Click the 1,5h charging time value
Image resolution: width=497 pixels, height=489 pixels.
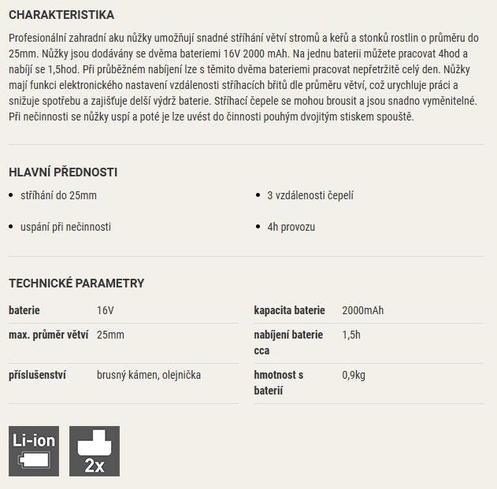click(x=351, y=335)
